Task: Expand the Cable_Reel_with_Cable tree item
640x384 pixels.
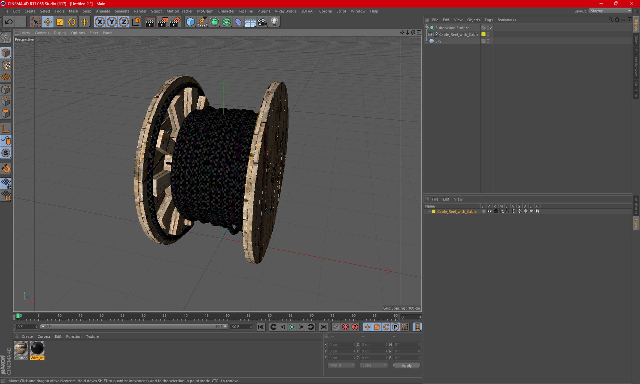Action: click(430, 34)
